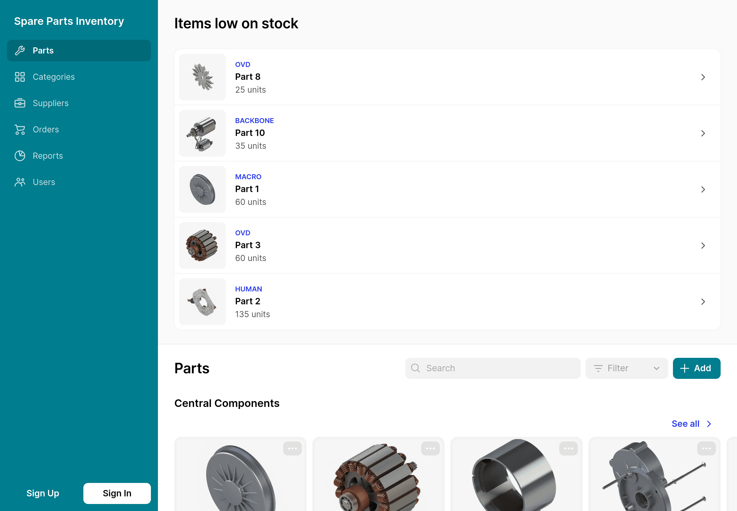
Task: Open the Suppliers section
Action: (x=79, y=103)
